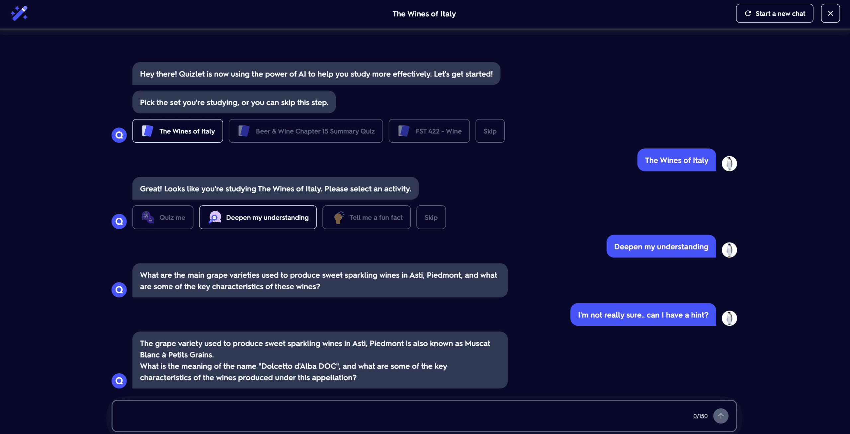Click the penguin avatar beside Wines of Italy reply
Image resolution: width=850 pixels, height=434 pixels.
coord(729,164)
